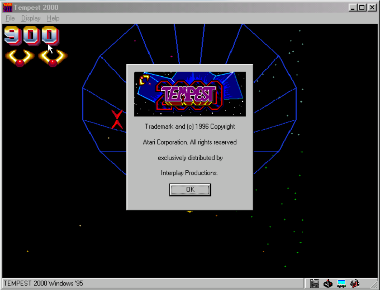This screenshot has height=290, width=380.
Task: Click the Tempest 2000 logo banner image
Action: pyautogui.click(x=190, y=94)
